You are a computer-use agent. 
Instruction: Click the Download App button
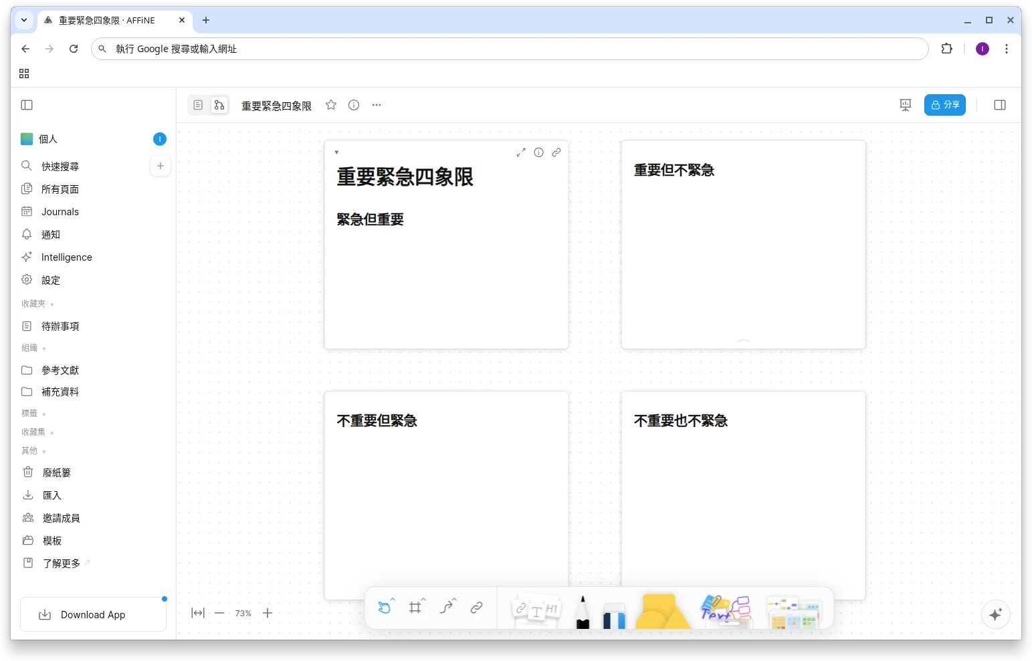(x=93, y=615)
